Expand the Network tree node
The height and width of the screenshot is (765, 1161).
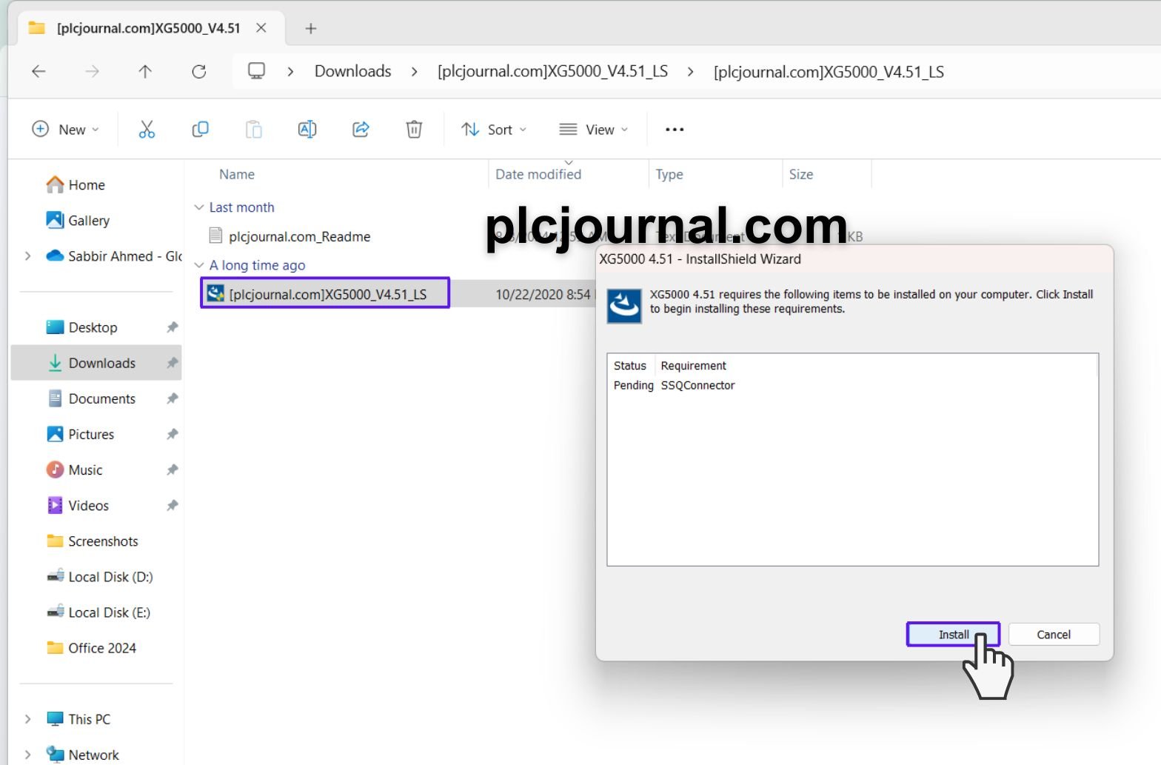[x=27, y=755]
